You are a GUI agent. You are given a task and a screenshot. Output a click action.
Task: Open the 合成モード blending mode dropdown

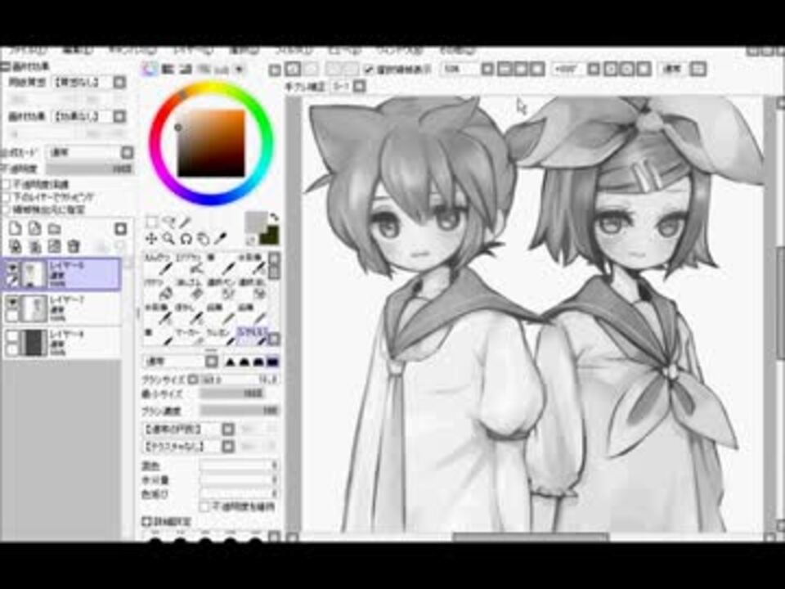[x=128, y=152]
